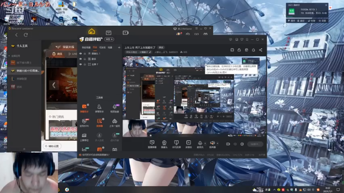Open the news thumbnail under 热门资讯
This screenshot has width=344, height=193.
click(x=63, y=130)
